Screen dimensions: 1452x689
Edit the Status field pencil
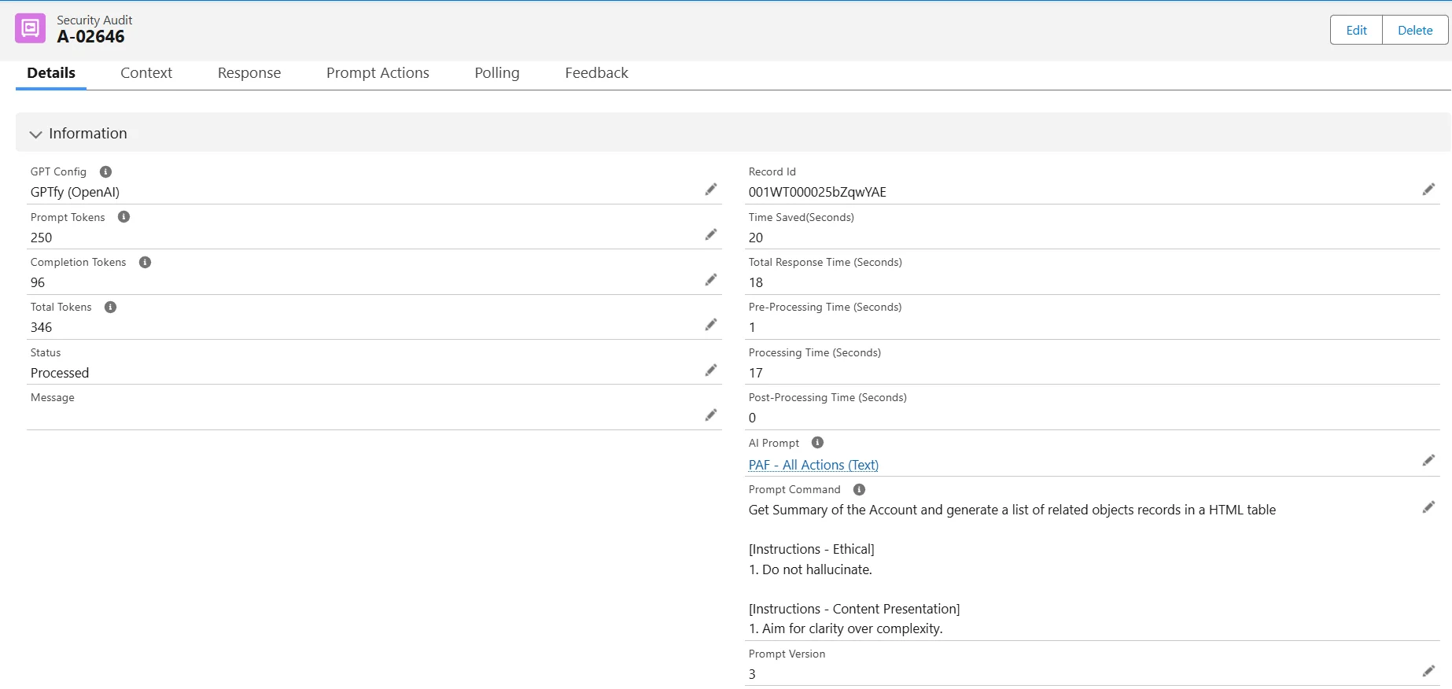pyautogui.click(x=711, y=370)
